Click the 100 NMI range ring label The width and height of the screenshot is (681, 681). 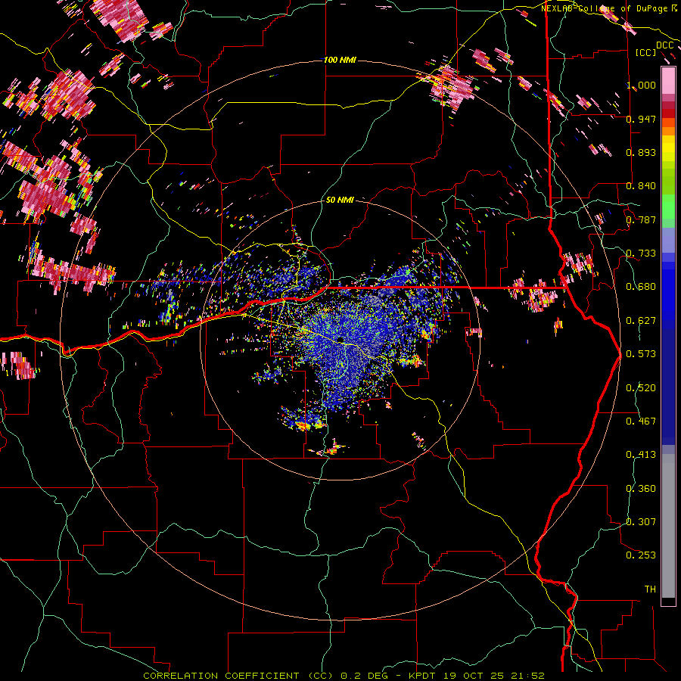pyautogui.click(x=340, y=60)
